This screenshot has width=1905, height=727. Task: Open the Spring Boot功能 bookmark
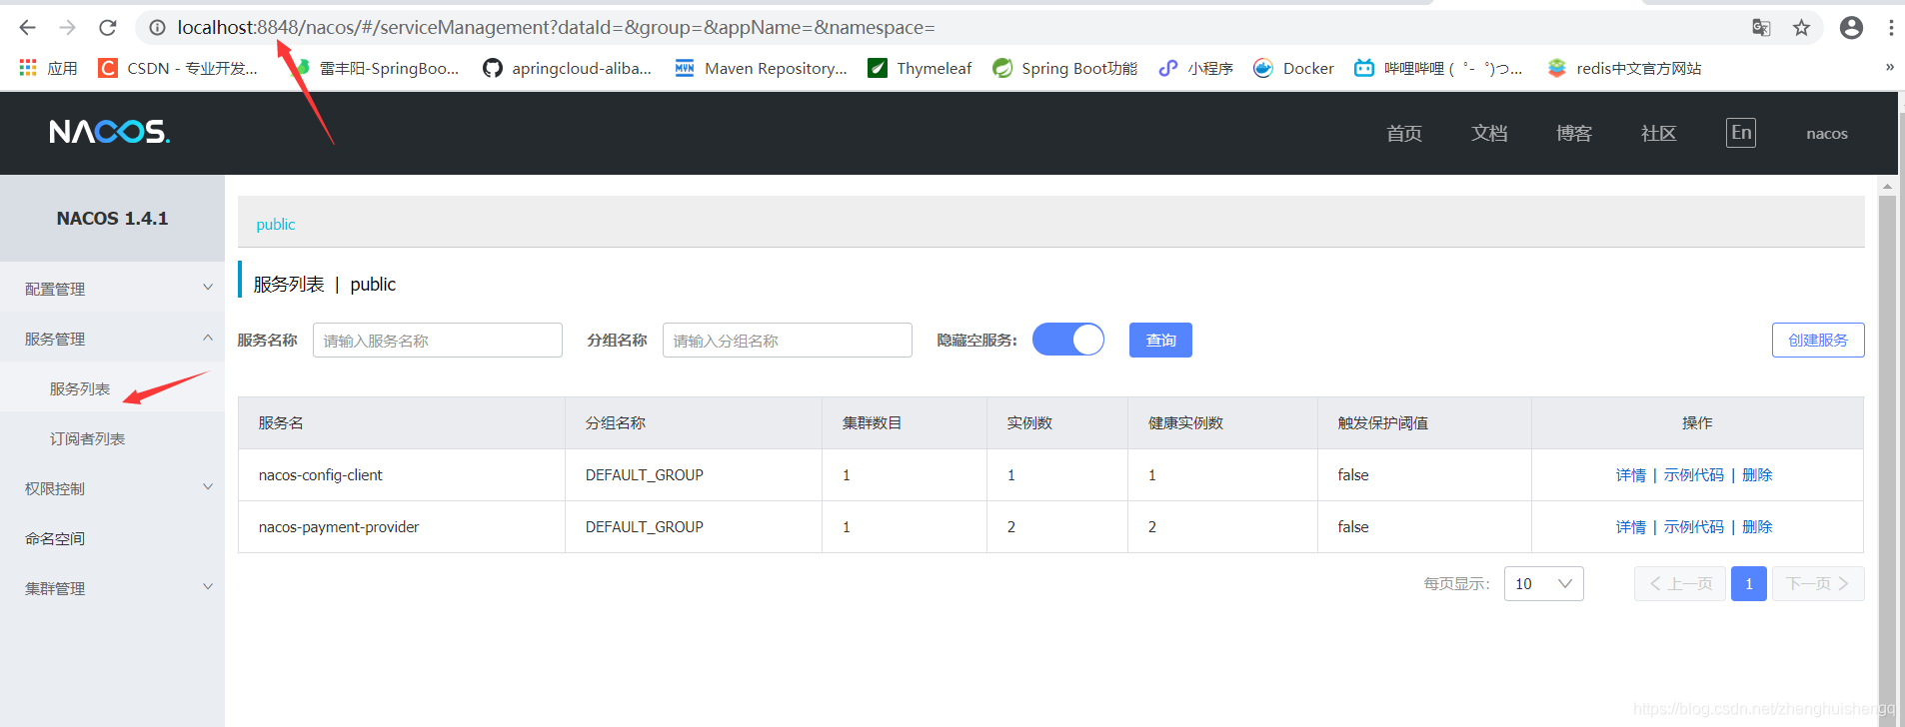(x=1064, y=68)
